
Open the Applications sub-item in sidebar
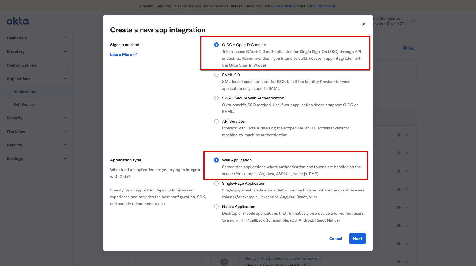(x=25, y=92)
